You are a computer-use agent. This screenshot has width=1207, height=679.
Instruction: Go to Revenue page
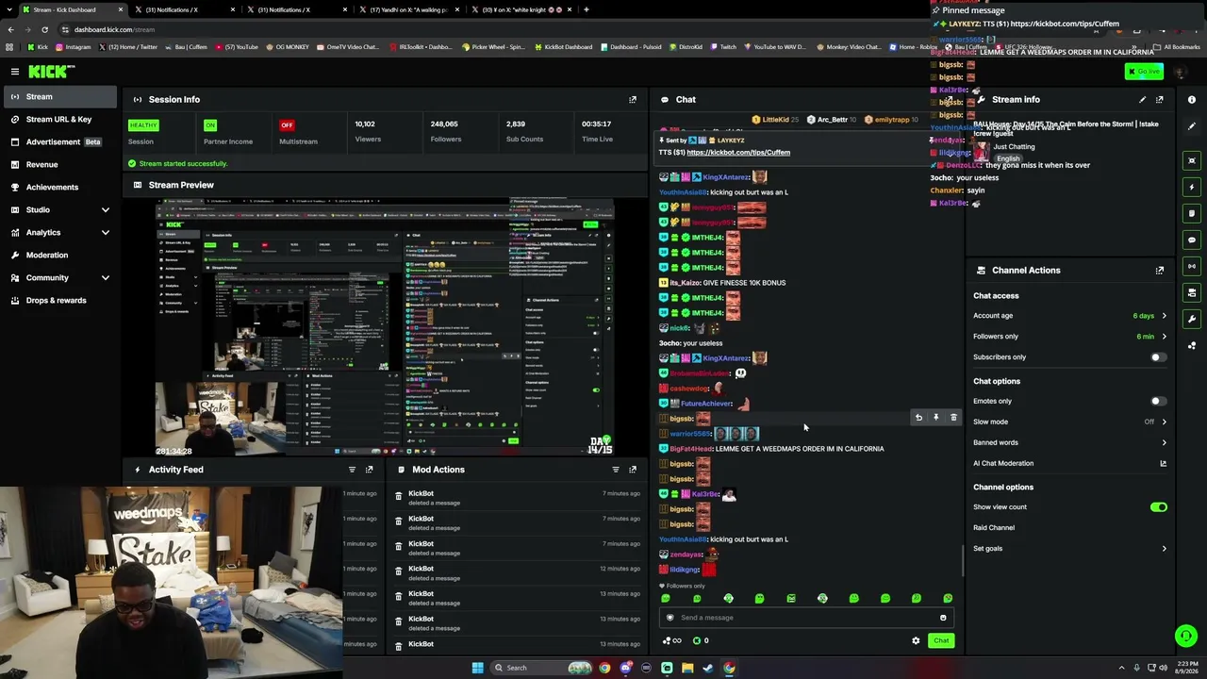pos(58,164)
